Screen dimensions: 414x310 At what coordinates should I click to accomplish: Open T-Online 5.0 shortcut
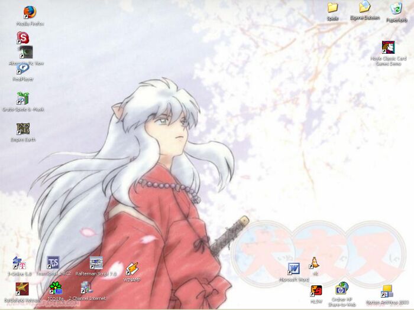click(x=19, y=263)
